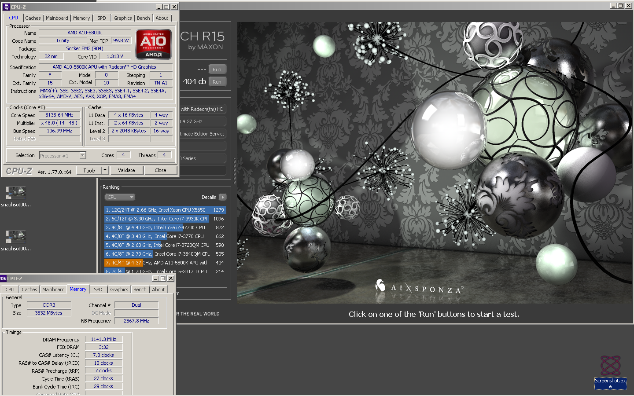Close the bottom CPU-Z Memory window
Image resolution: width=634 pixels, height=396 pixels.
171,279
